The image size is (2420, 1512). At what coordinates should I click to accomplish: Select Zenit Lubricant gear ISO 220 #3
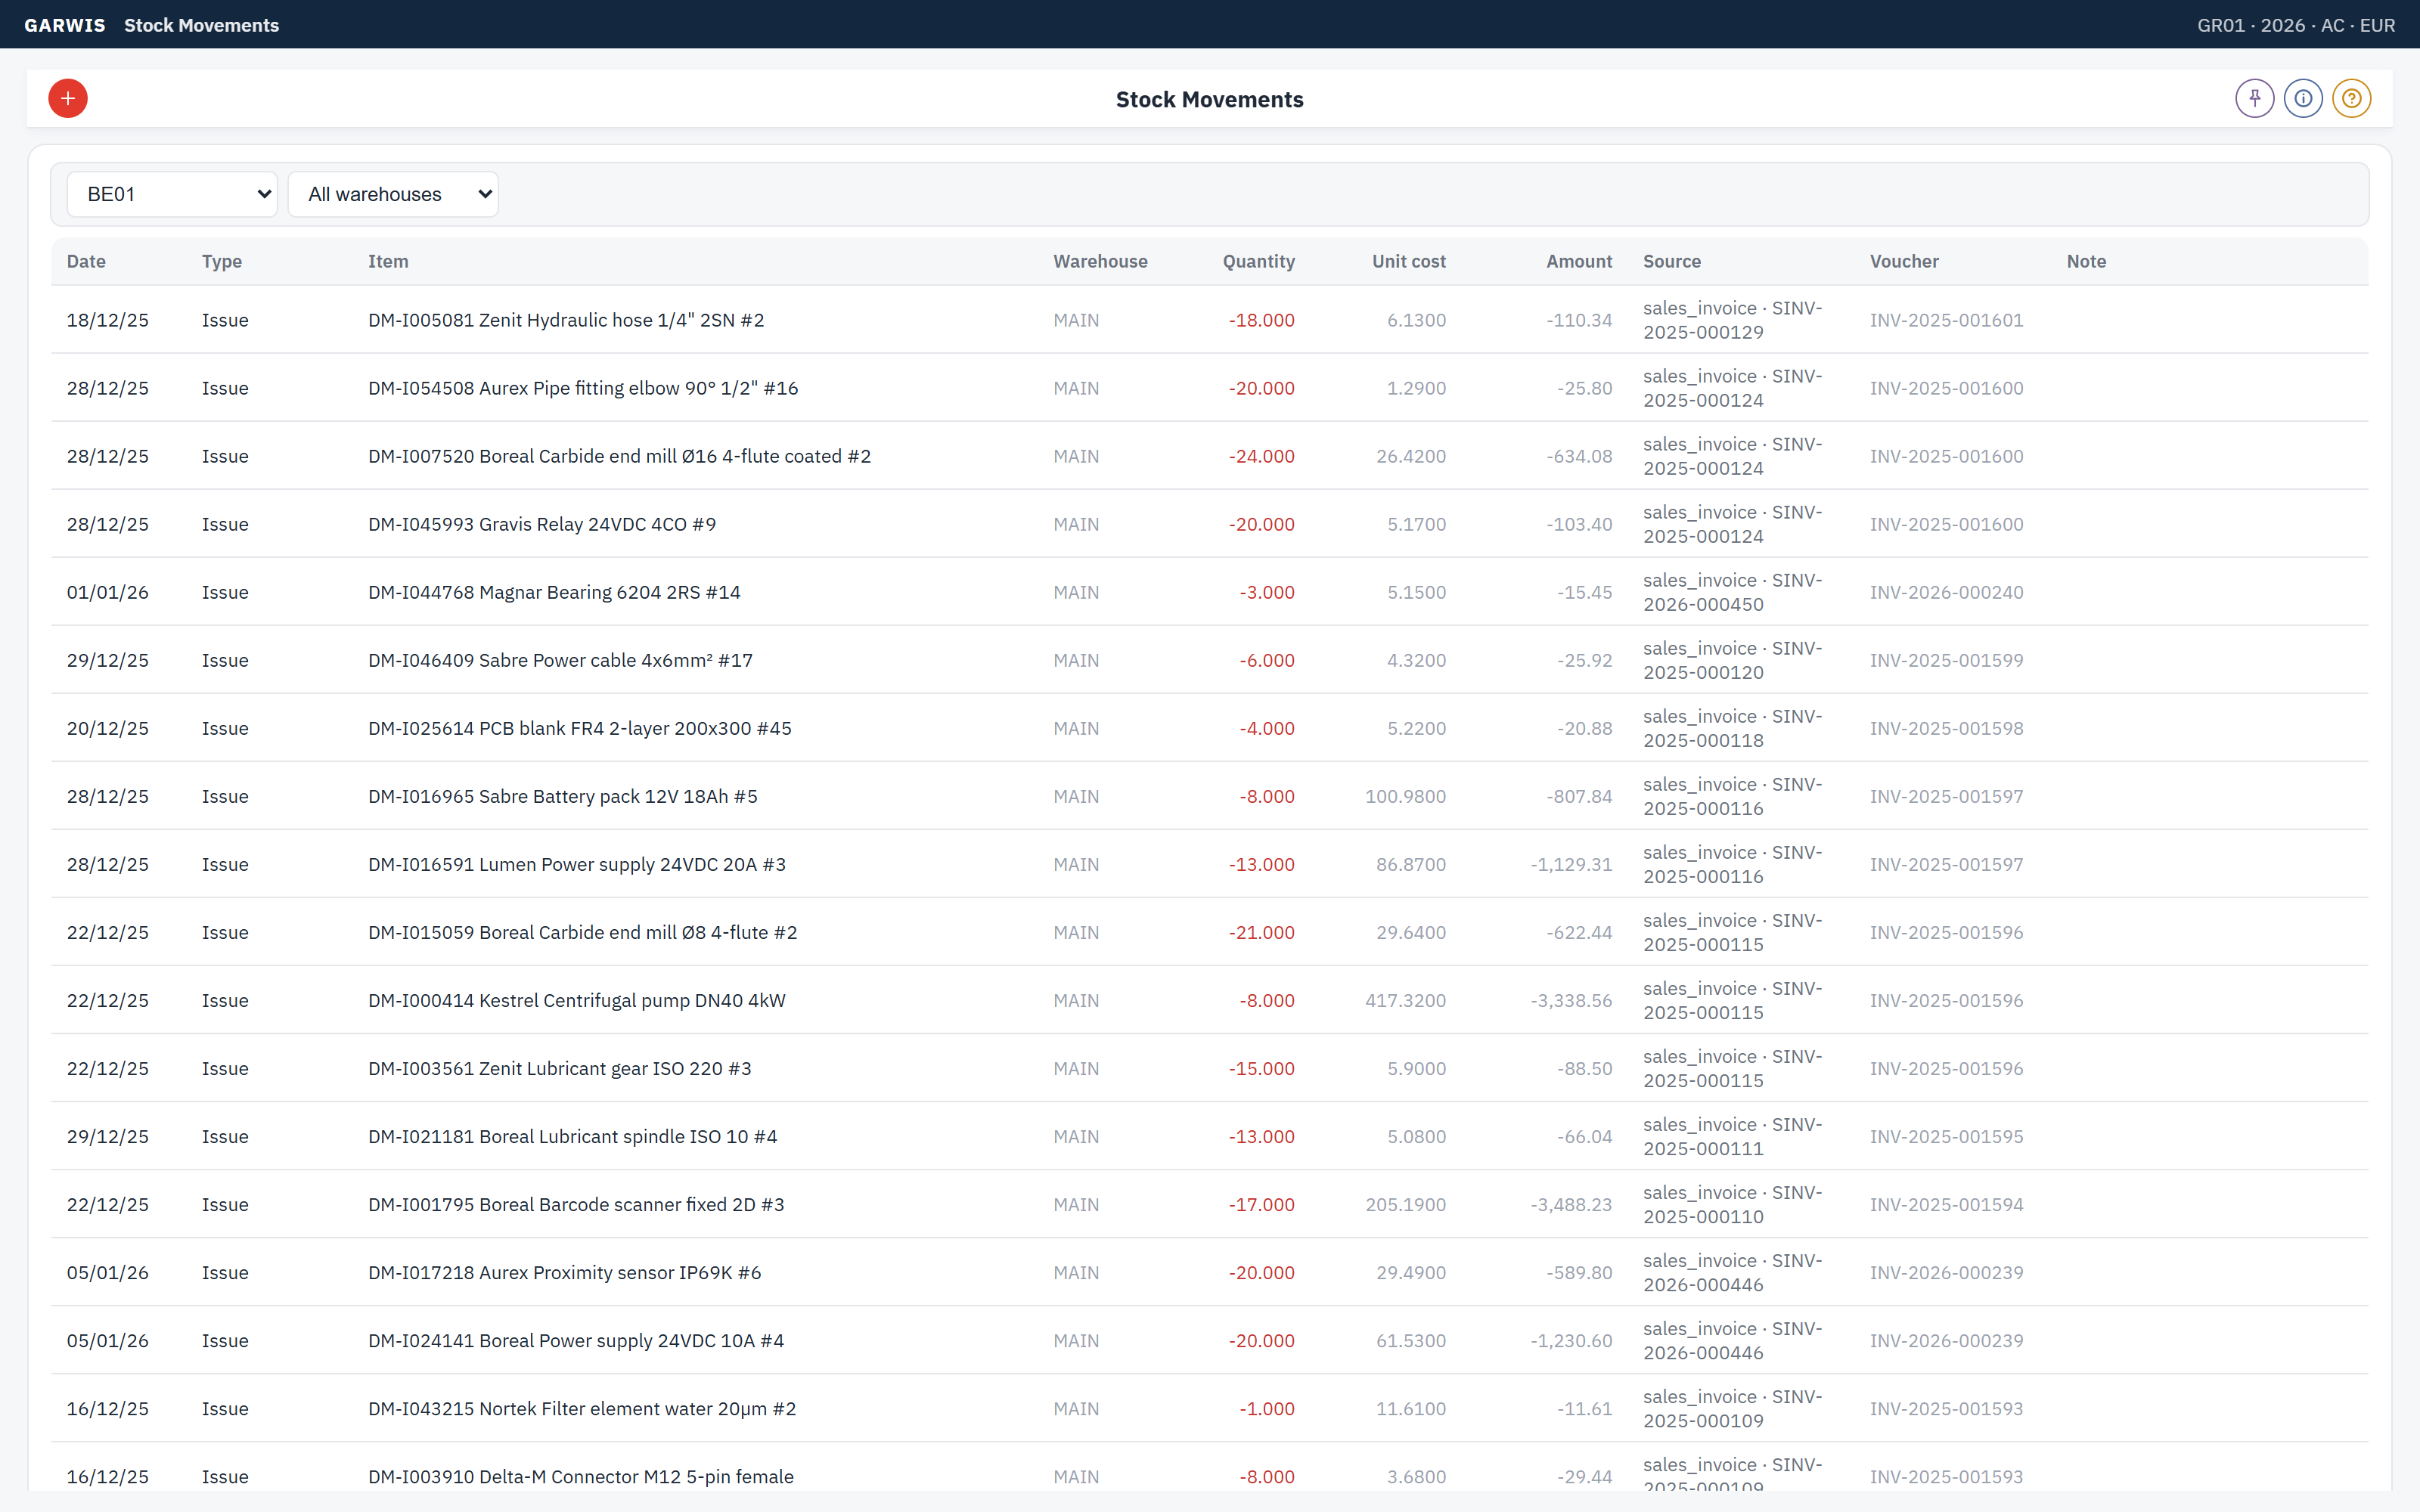[x=559, y=1068]
